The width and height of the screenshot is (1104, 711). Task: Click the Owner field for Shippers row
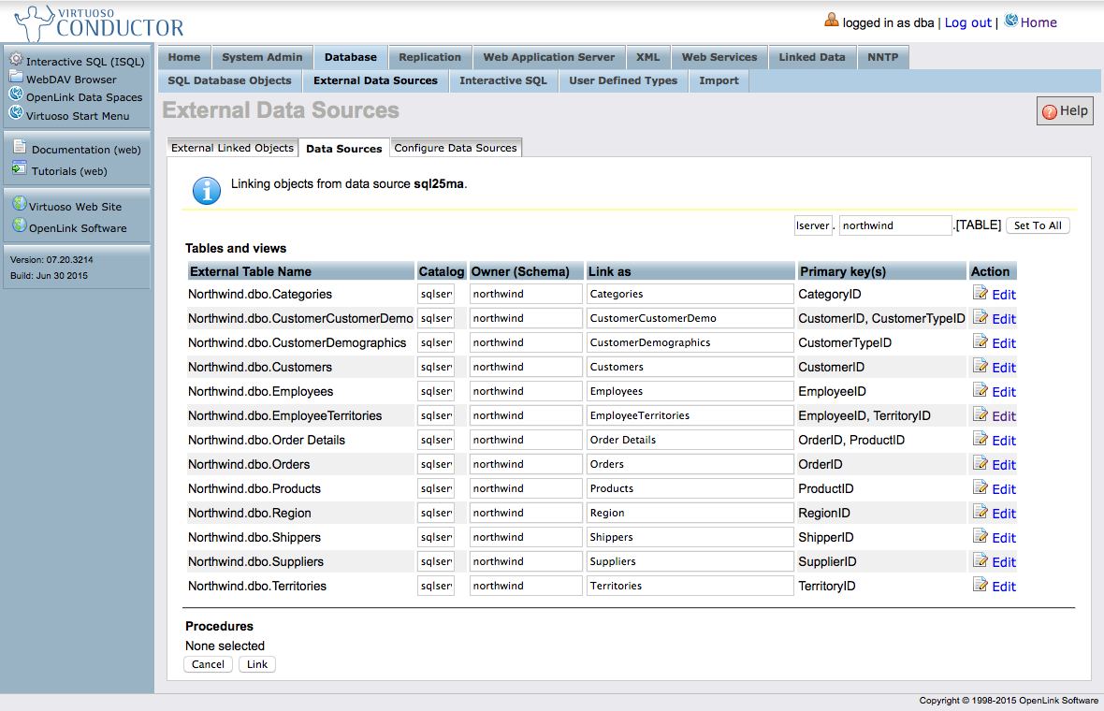coord(526,537)
